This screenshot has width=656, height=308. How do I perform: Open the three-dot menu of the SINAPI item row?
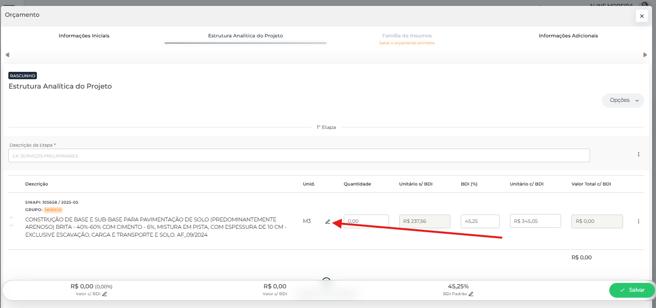[638, 221]
